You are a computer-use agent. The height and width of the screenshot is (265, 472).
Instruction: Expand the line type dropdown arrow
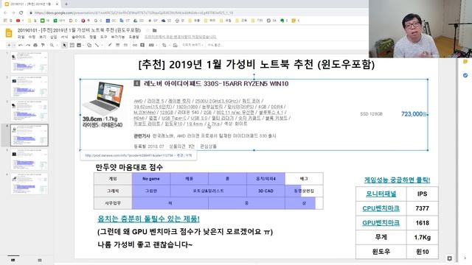tap(101, 45)
